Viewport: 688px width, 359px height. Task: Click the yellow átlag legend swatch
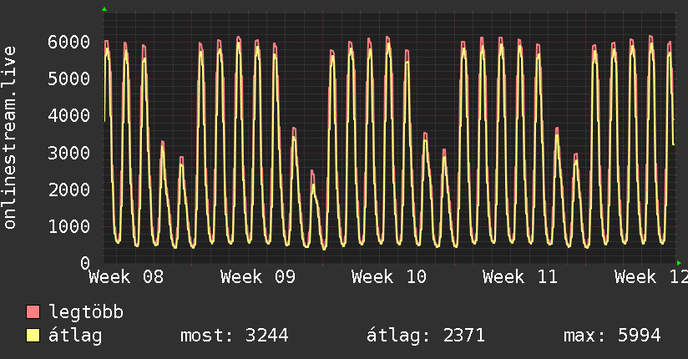click(x=33, y=336)
